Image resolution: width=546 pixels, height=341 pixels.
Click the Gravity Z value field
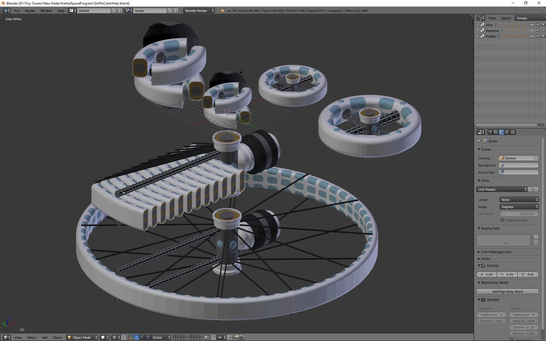pos(528,274)
